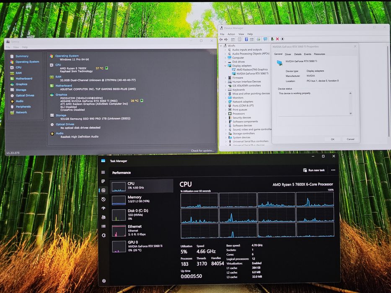
Task: Select Ethernet in Task Manager performance list
Action: (141, 230)
